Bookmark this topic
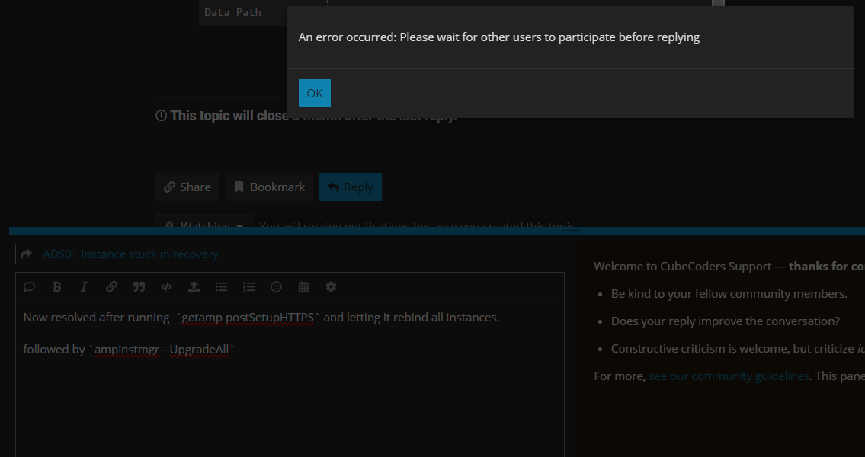Image resolution: width=865 pixels, height=457 pixels. tap(269, 187)
